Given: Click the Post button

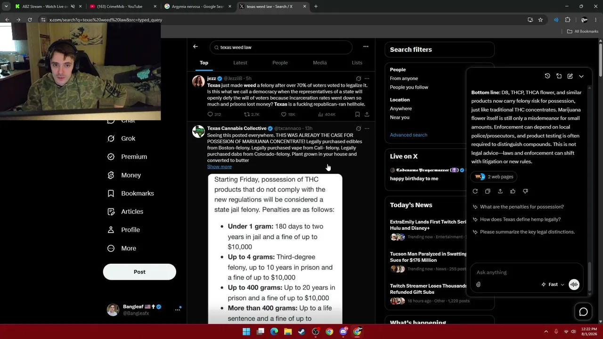Looking at the screenshot, I should point(139,272).
